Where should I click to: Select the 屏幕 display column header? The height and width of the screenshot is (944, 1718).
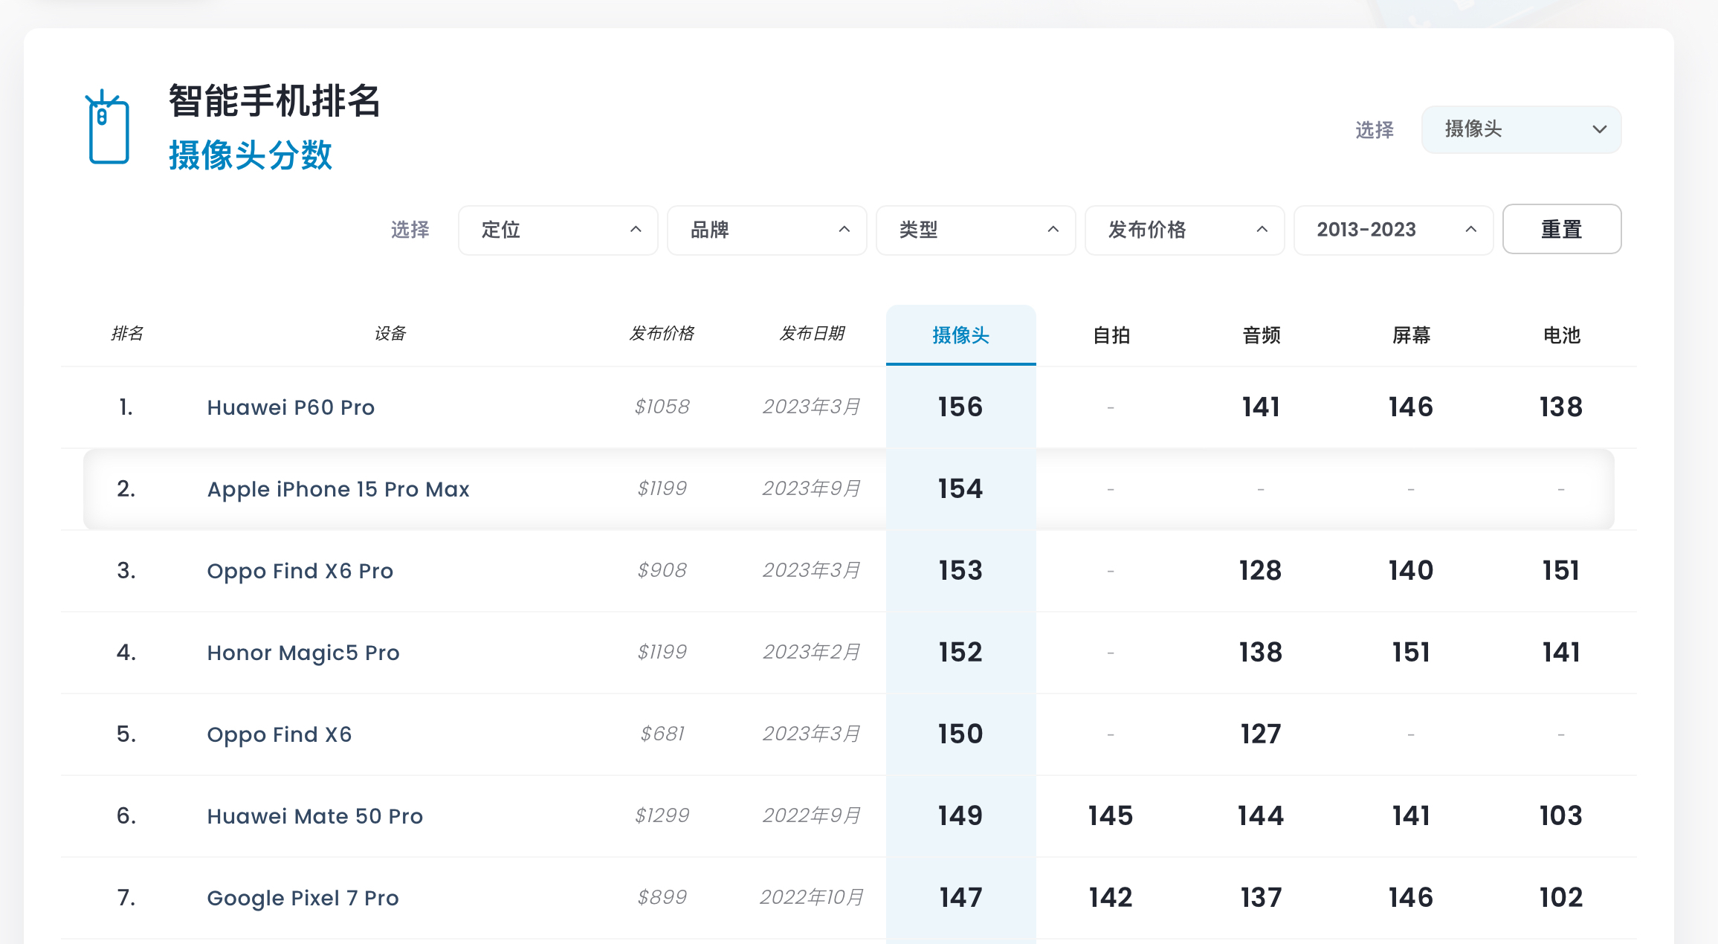(1411, 335)
